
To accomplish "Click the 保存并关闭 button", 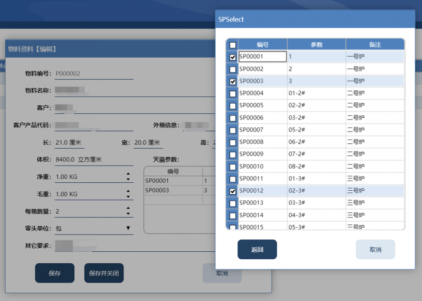I will (104, 273).
